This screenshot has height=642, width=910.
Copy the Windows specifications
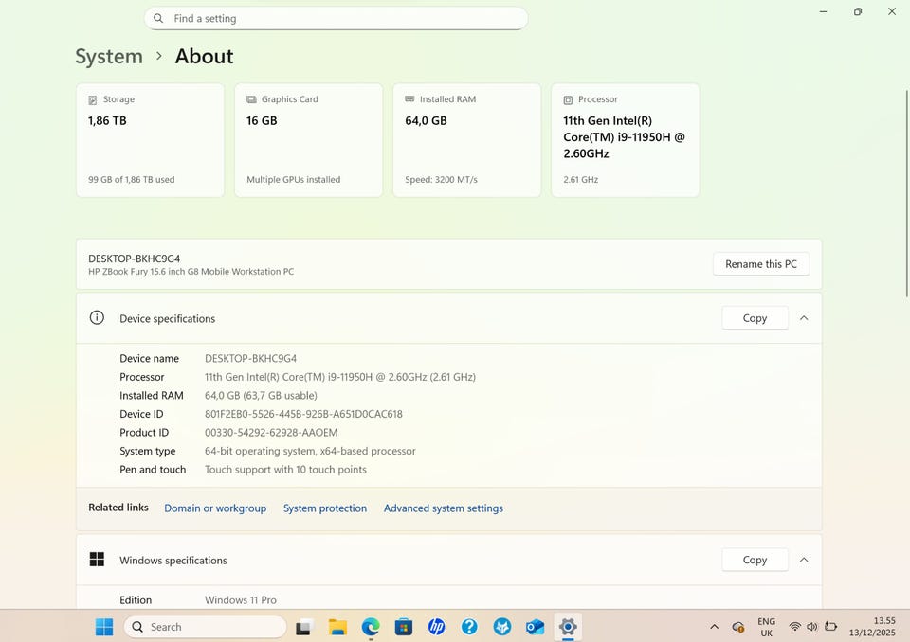[755, 560]
